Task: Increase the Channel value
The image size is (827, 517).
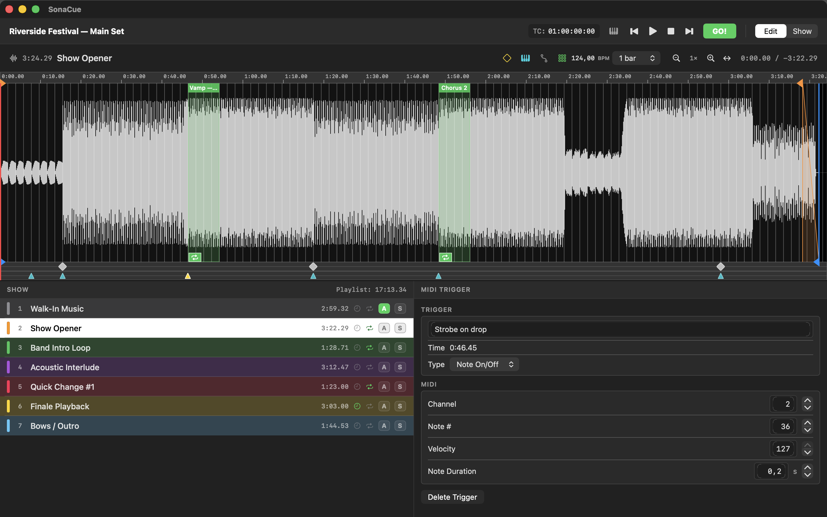Action: pos(807,400)
